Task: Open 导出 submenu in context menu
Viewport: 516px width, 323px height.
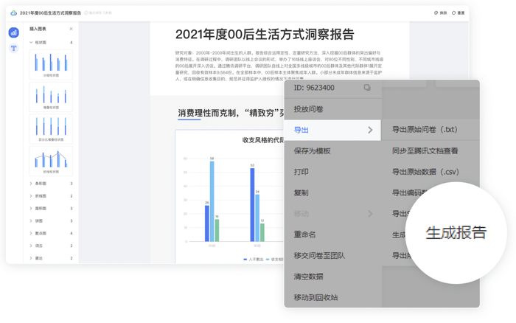Action: pyautogui.click(x=333, y=131)
